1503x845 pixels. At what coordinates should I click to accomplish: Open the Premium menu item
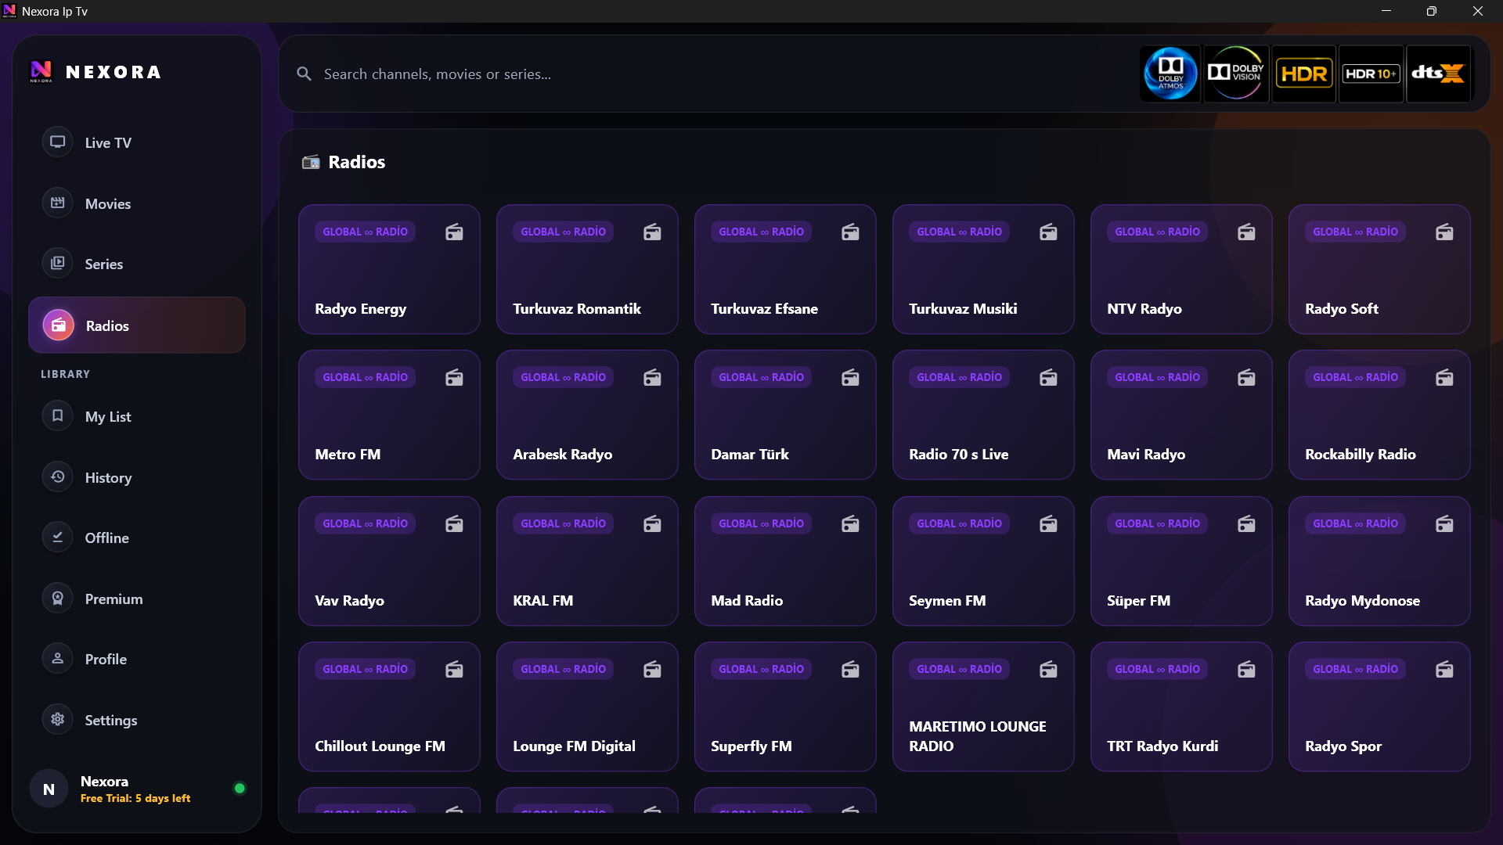click(136, 599)
